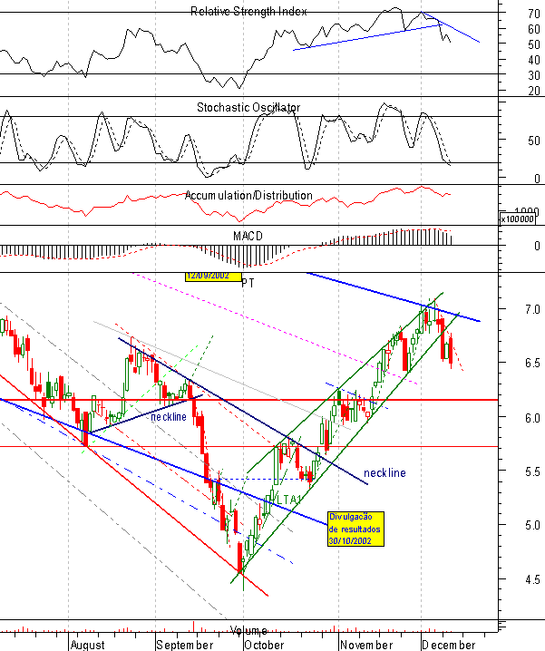545x651 pixels.
Task: Click the yellow 12/09/2002 date annotation
Action: coord(213,277)
